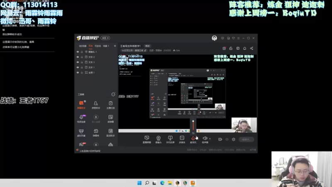332x187 pixels.
Task: Open the 虚拟形象 virtual avatar tool
Action: click(81, 133)
